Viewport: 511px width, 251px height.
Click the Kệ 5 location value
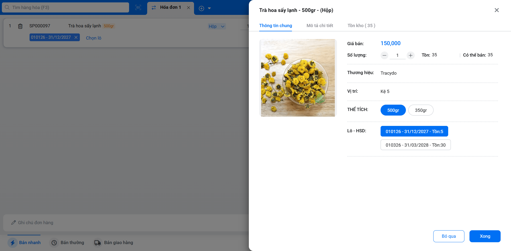(x=385, y=91)
